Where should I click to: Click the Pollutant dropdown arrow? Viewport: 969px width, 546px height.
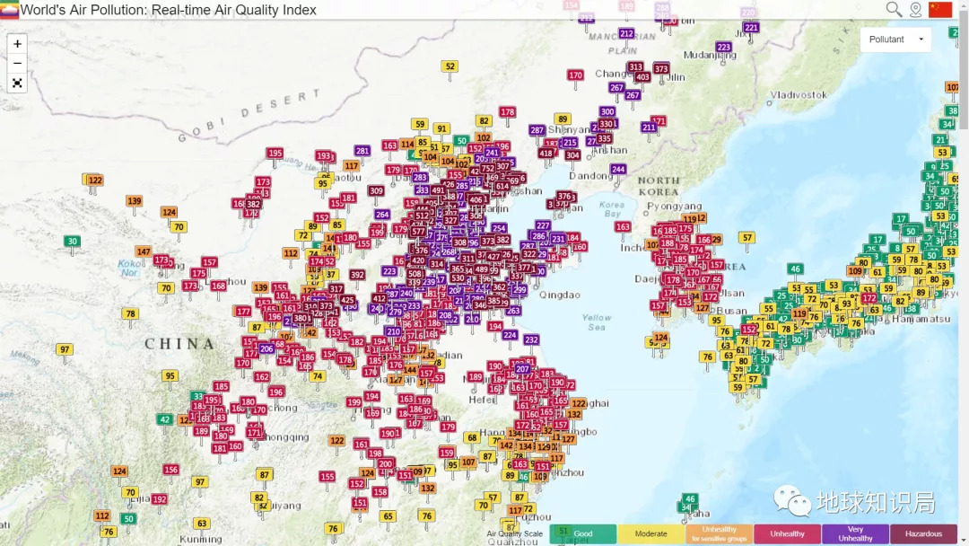tap(921, 40)
